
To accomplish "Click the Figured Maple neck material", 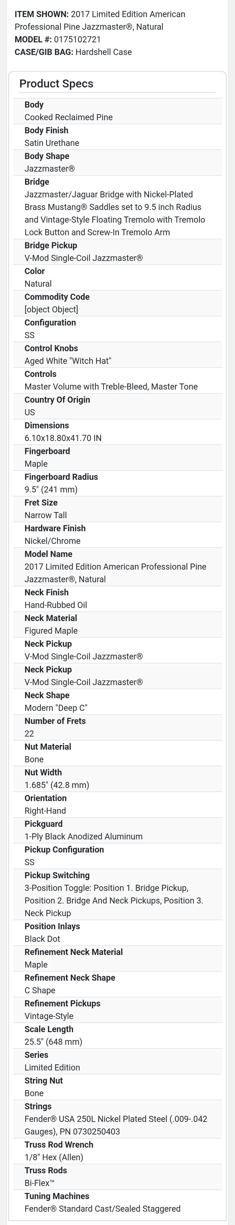I will pos(51,631).
